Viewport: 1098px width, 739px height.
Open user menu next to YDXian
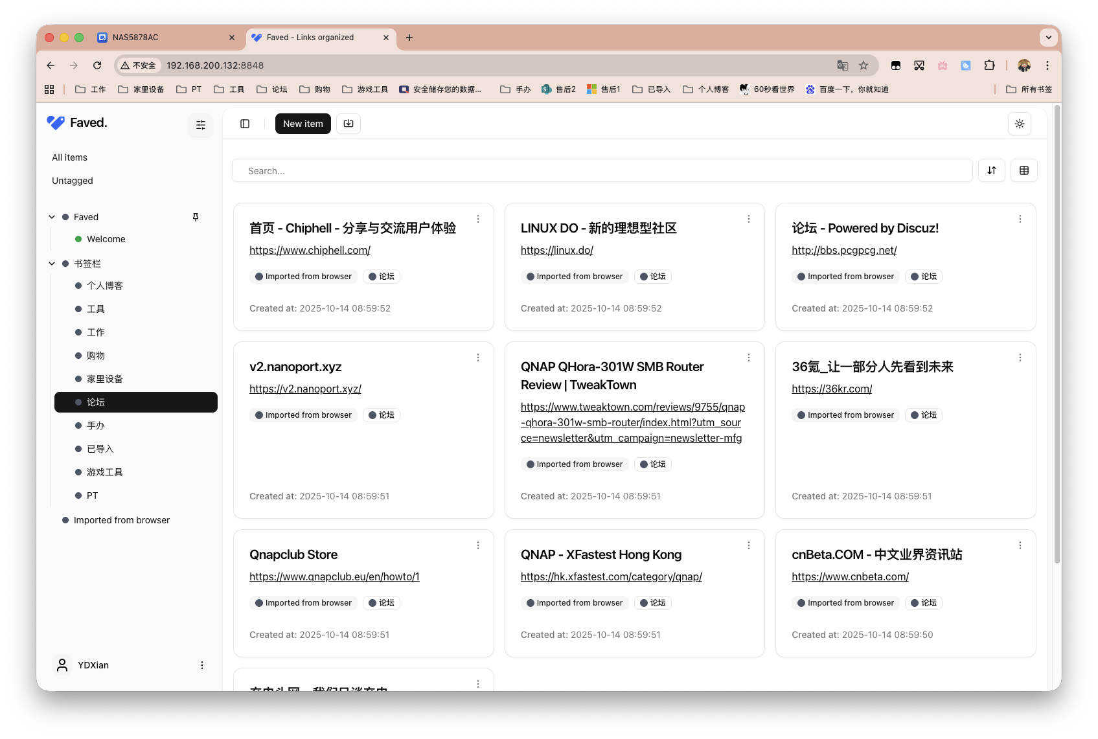click(x=202, y=665)
